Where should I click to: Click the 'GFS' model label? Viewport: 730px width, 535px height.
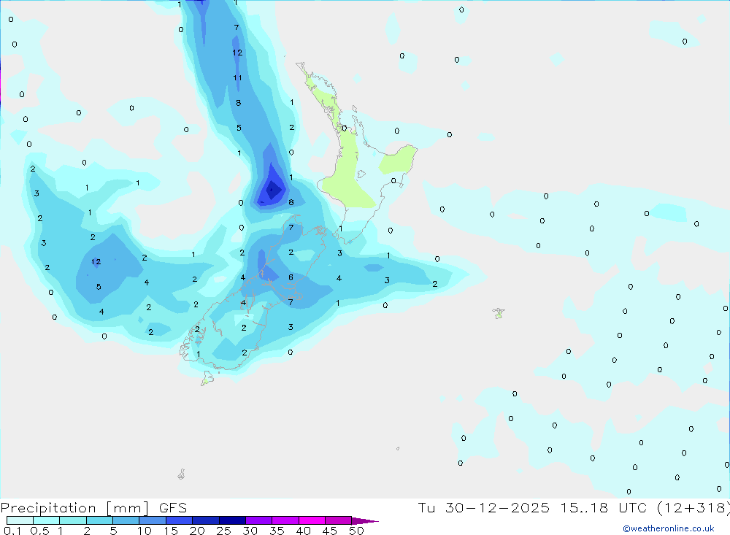(x=173, y=507)
